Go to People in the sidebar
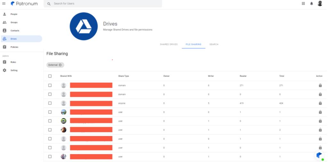The height and width of the screenshot is (162, 328). [21, 14]
